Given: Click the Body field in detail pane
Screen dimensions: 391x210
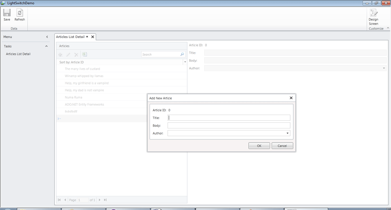Looking at the screenshot, I should (x=295, y=60).
